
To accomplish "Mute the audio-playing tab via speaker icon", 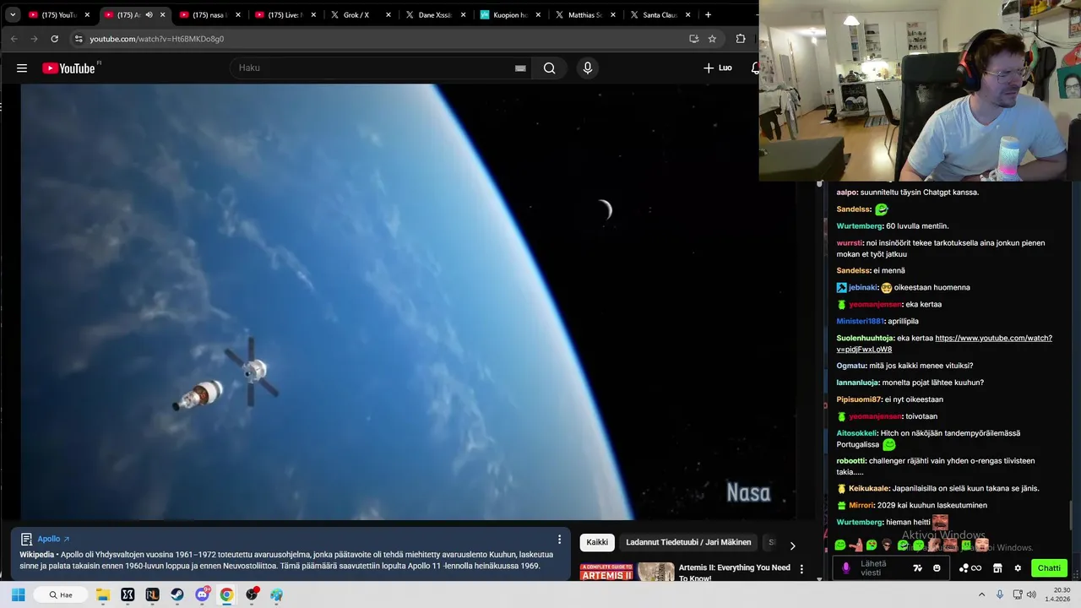I will coord(149,14).
